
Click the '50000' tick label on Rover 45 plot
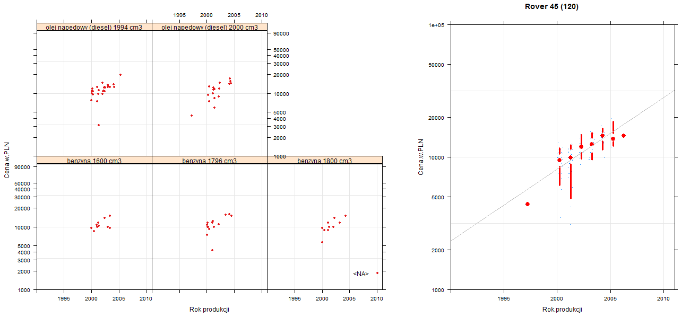pos(436,65)
